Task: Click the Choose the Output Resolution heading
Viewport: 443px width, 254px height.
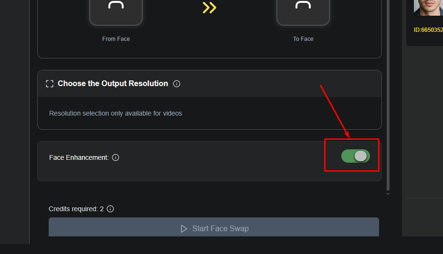Action: pyautogui.click(x=113, y=84)
